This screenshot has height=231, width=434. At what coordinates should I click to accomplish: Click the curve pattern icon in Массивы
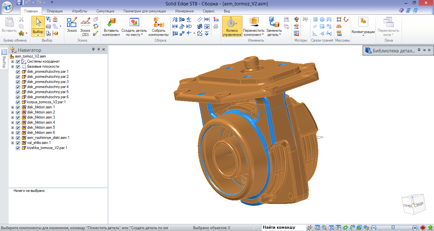346,19
